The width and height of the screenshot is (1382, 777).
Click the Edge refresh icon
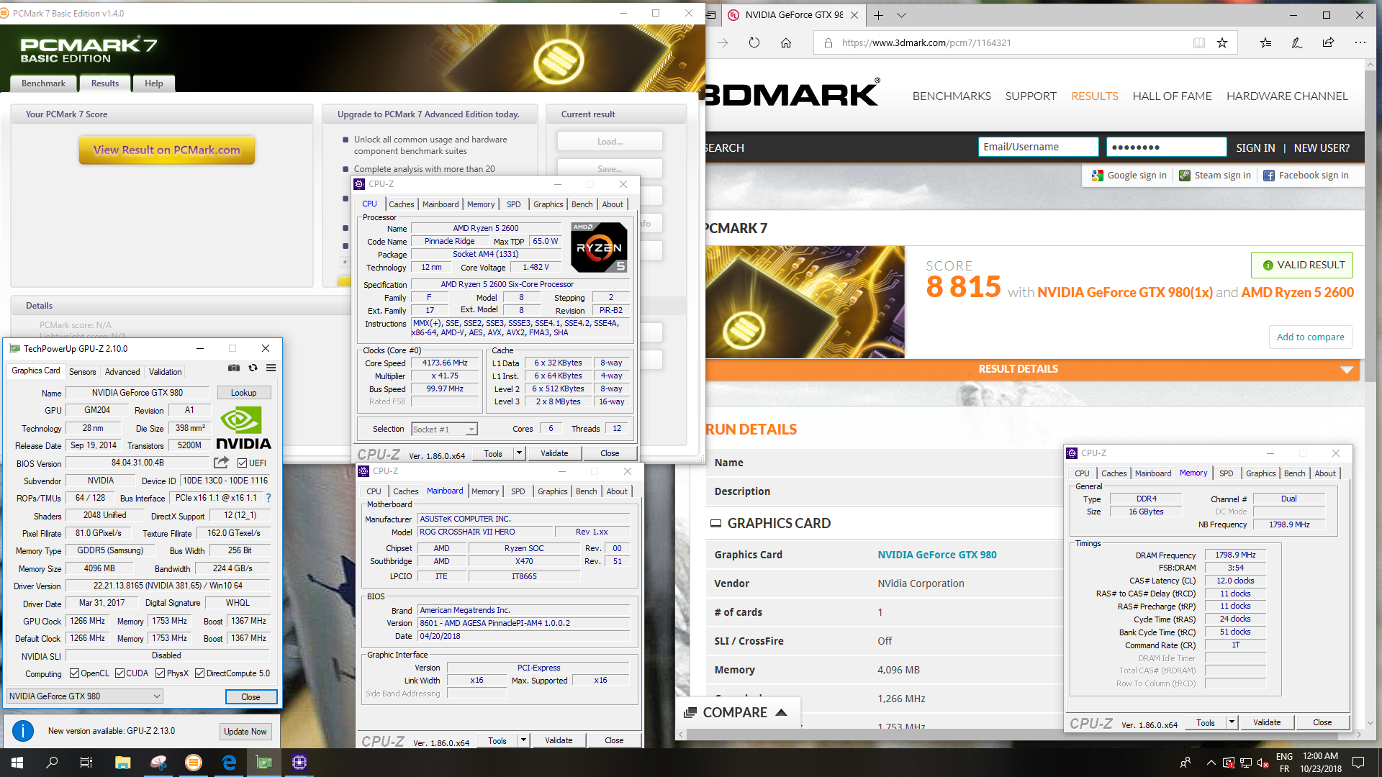pyautogui.click(x=754, y=42)
